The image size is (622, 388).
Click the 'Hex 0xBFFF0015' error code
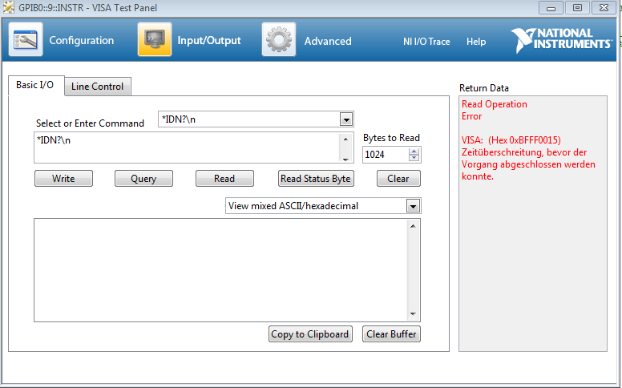[x=524, y=140]
